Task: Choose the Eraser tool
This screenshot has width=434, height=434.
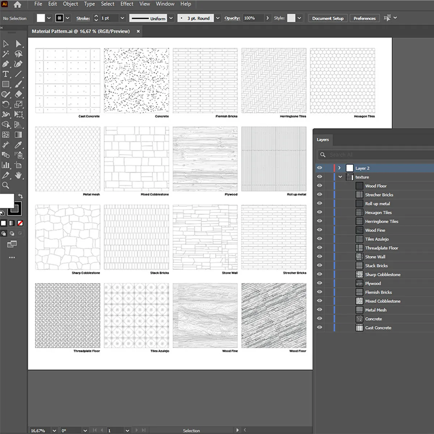Action: tap(19, 94)
